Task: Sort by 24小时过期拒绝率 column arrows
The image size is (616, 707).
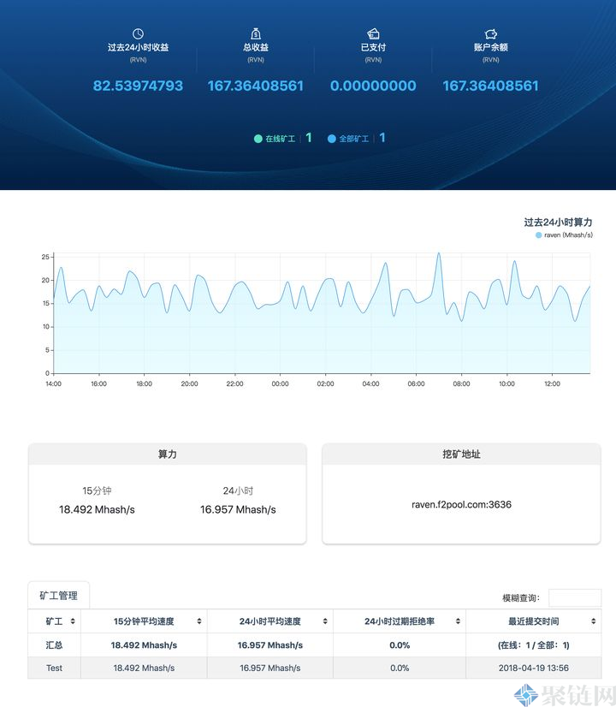Action: (x=458, y=621)
